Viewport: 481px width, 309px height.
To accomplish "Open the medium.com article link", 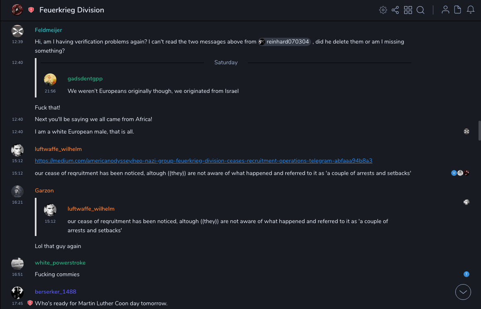I will point(203,161).
